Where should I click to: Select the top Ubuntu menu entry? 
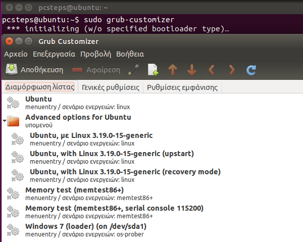(x=153, y=103)
